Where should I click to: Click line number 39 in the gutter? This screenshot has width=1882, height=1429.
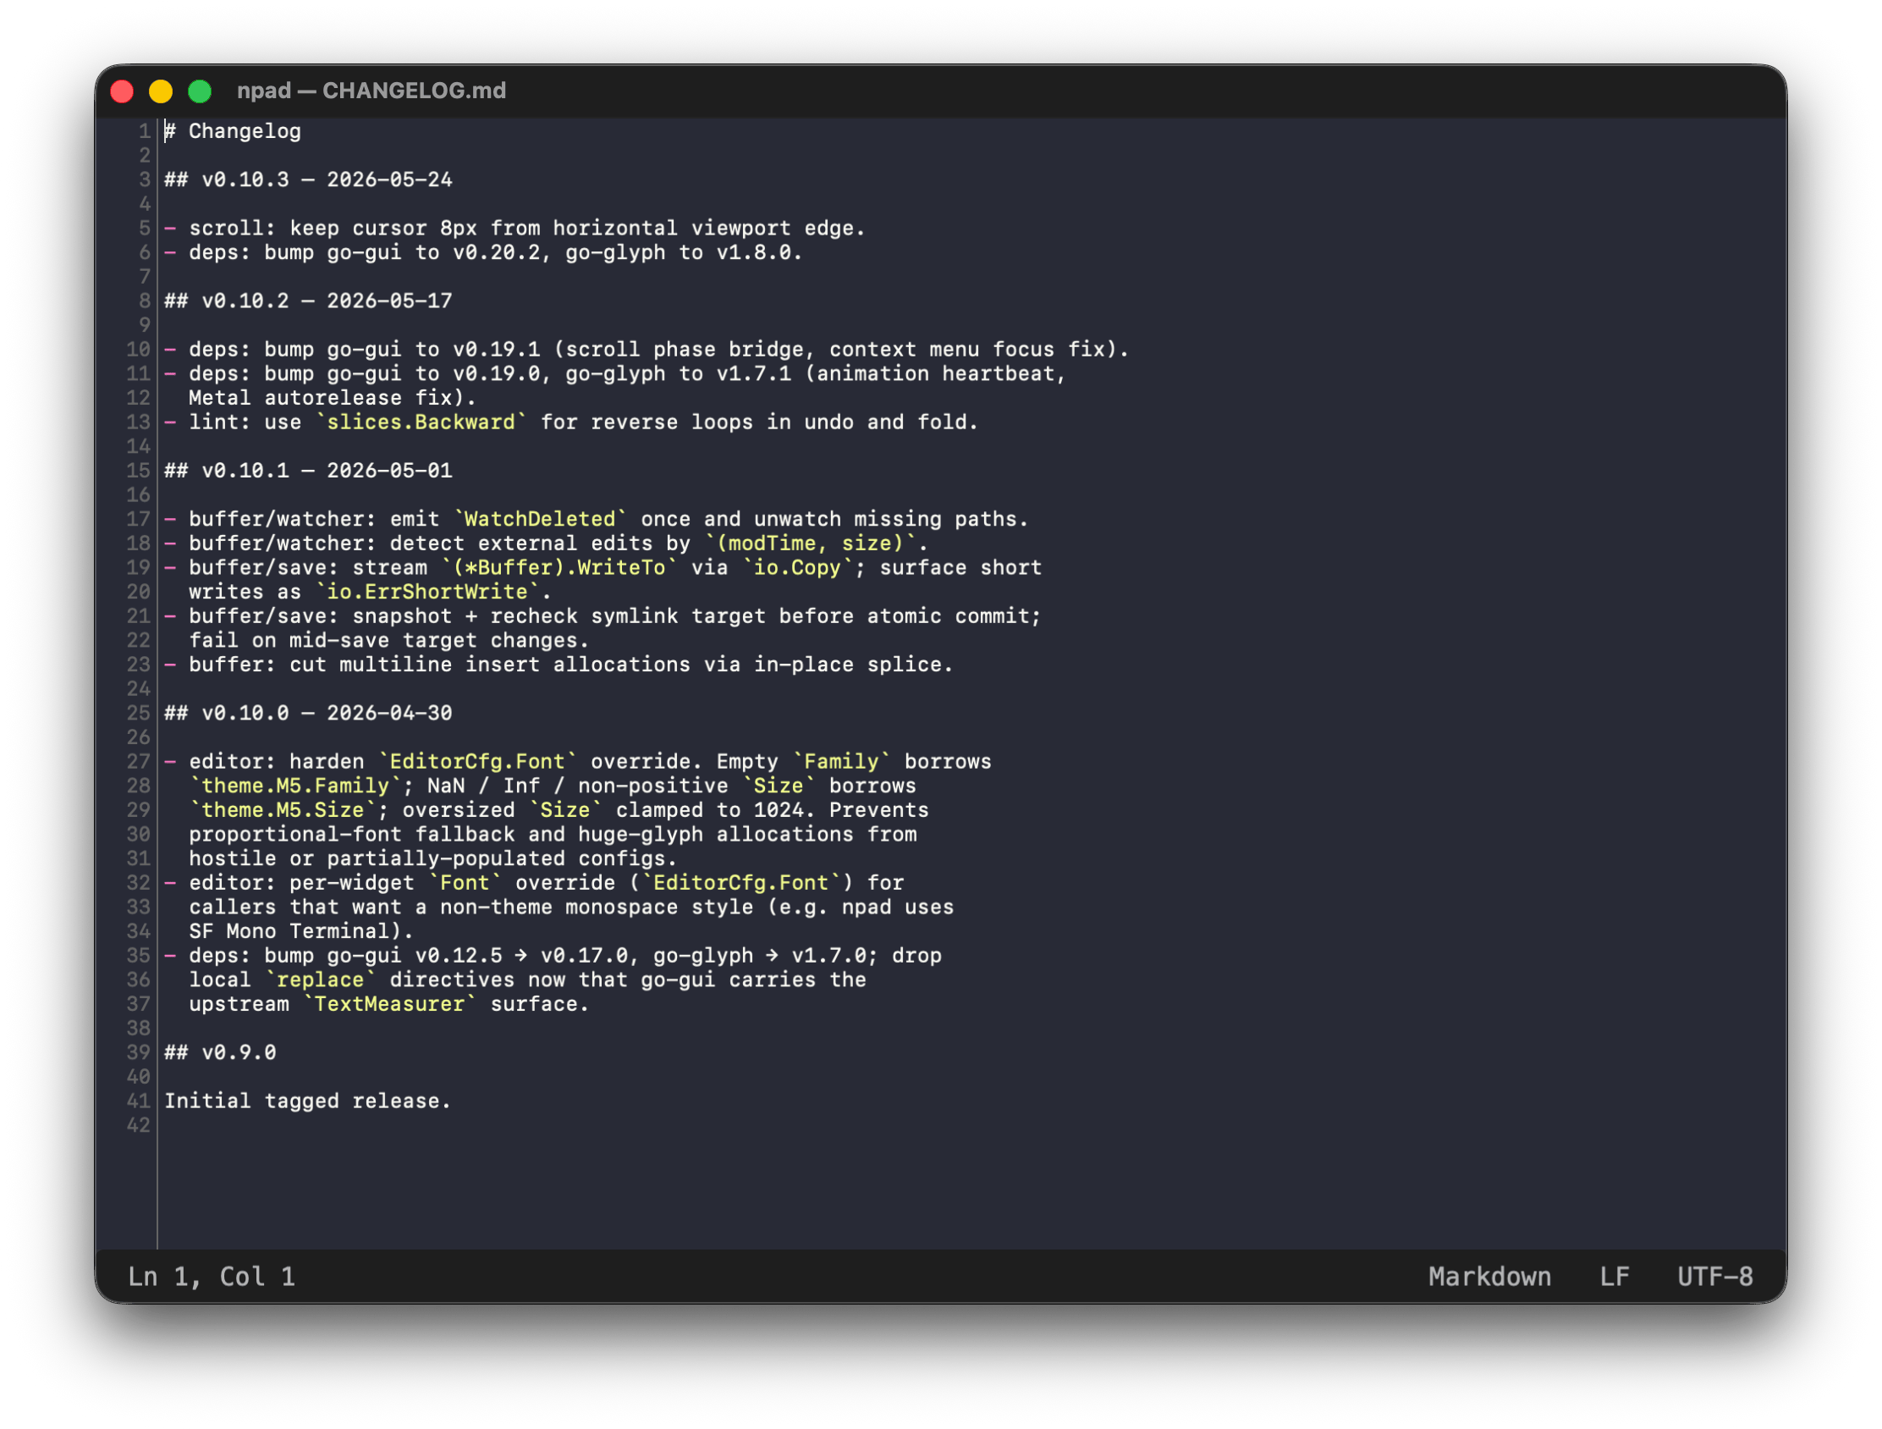pyautogui.click(x=139, y=1053)
